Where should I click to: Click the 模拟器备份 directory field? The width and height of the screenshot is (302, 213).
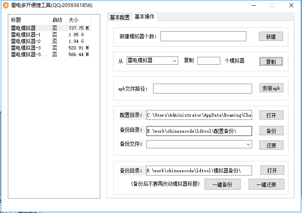click(x=199, y=171)
